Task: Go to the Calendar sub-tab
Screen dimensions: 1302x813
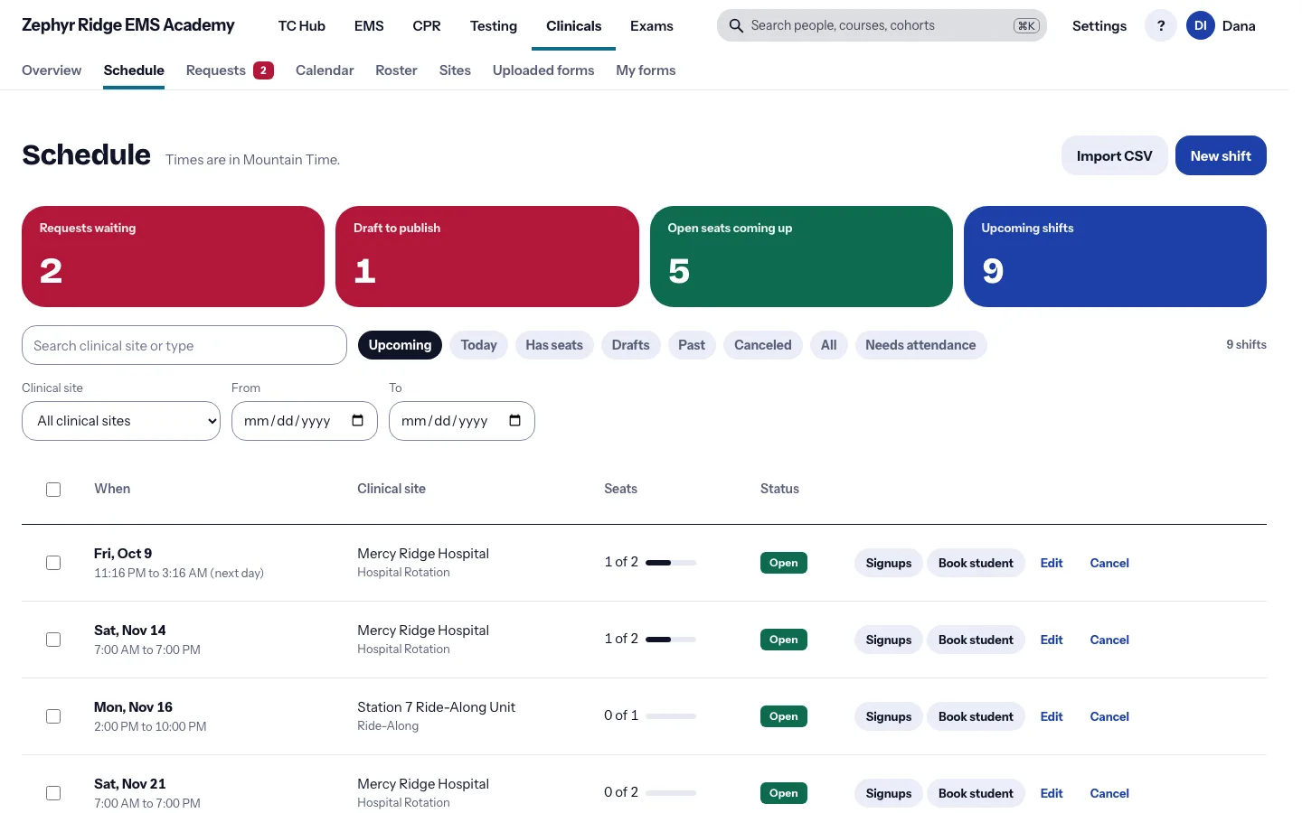Action: (x=325, y=70)
